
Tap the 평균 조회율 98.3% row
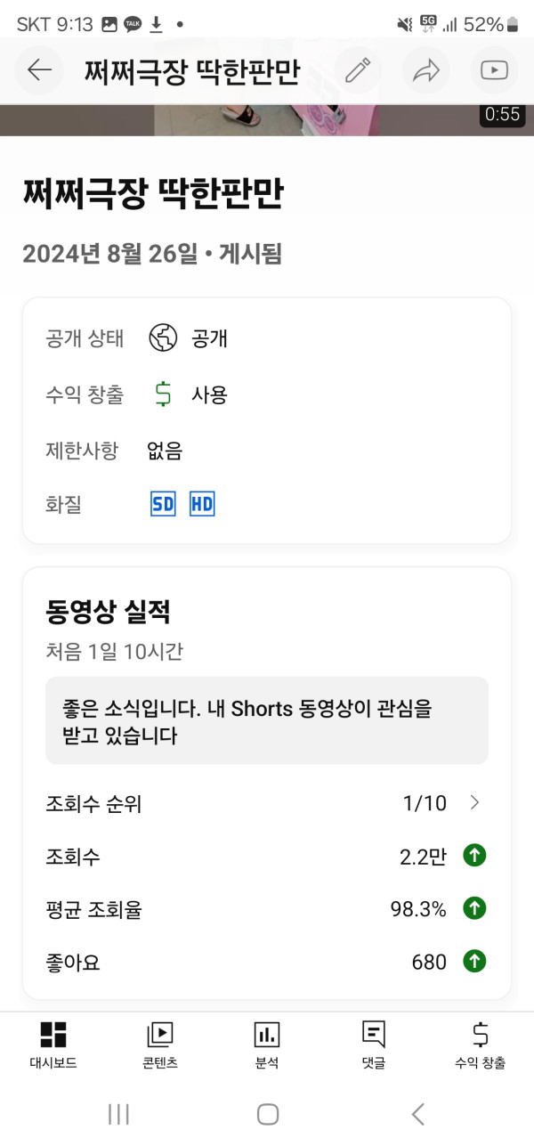pyautogui.click(x=267, y=909)
